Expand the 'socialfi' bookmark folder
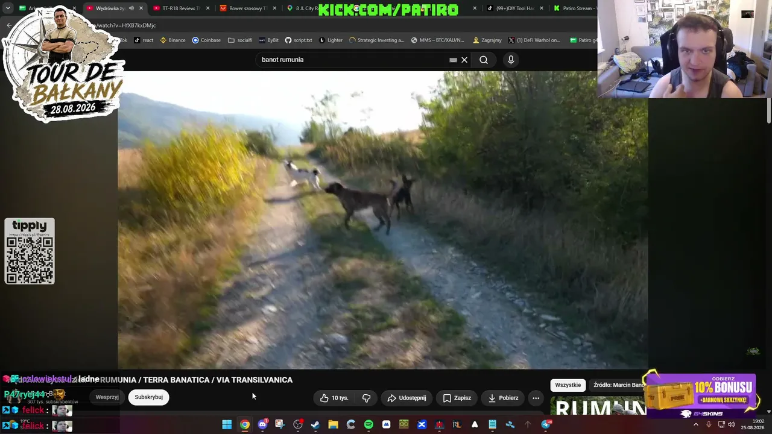Image resolution: width=772 pixels, height=434 pixels. [240, 40]
